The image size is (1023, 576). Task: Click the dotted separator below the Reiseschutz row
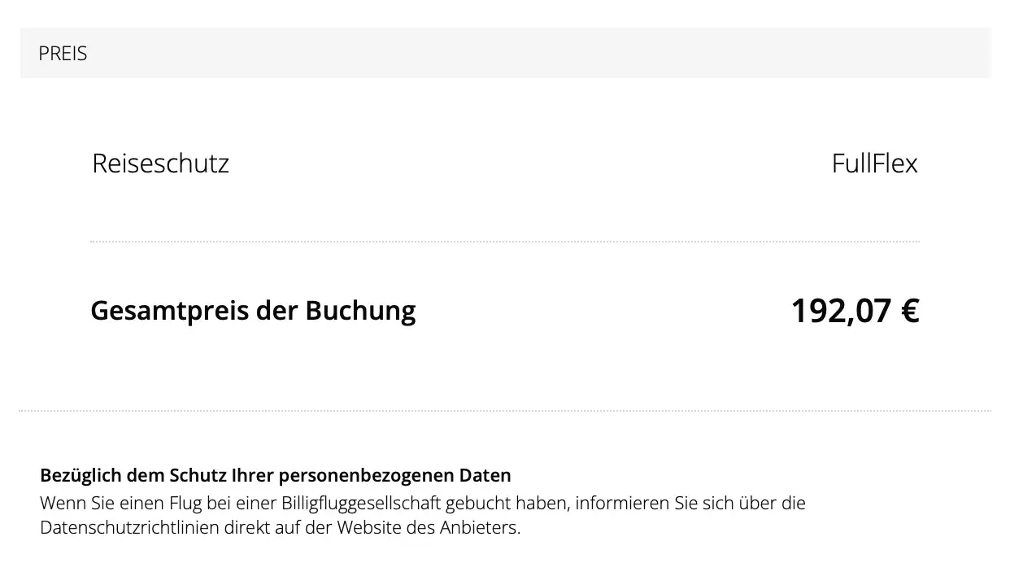pos(504,242)
